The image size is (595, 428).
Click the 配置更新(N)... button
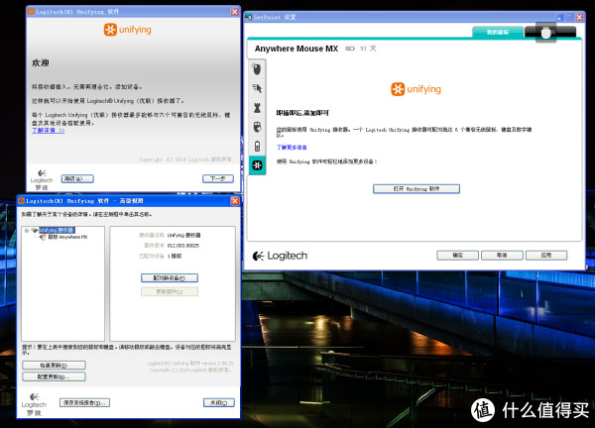click(54, 376)
